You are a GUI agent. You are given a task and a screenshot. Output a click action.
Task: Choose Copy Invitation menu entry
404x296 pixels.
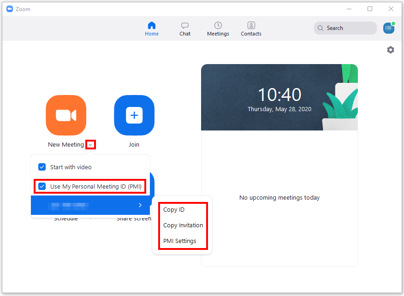(x=183, y=225)
